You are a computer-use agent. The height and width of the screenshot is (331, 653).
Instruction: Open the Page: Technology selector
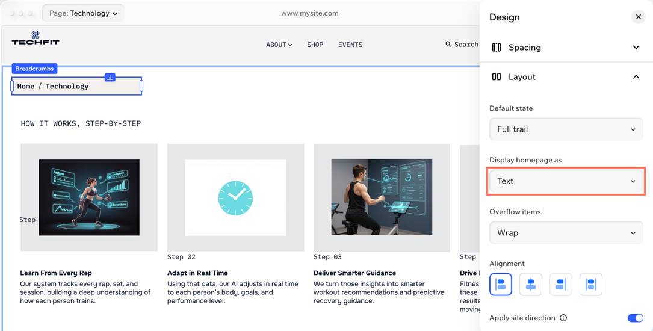[x=83, y=13]
